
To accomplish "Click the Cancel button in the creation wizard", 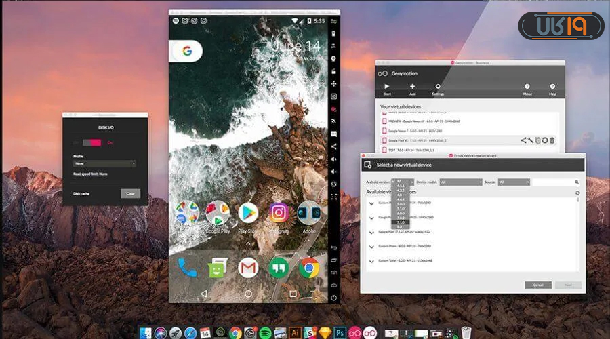I will click(538, 285).
